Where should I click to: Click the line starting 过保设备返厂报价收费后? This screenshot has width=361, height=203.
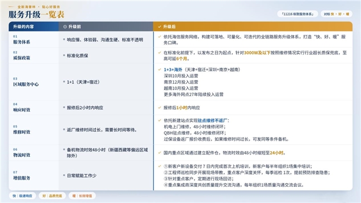point(226,139)
